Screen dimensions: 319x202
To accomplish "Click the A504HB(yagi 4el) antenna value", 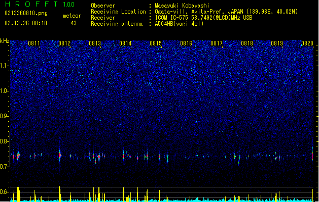I will 179,24.
